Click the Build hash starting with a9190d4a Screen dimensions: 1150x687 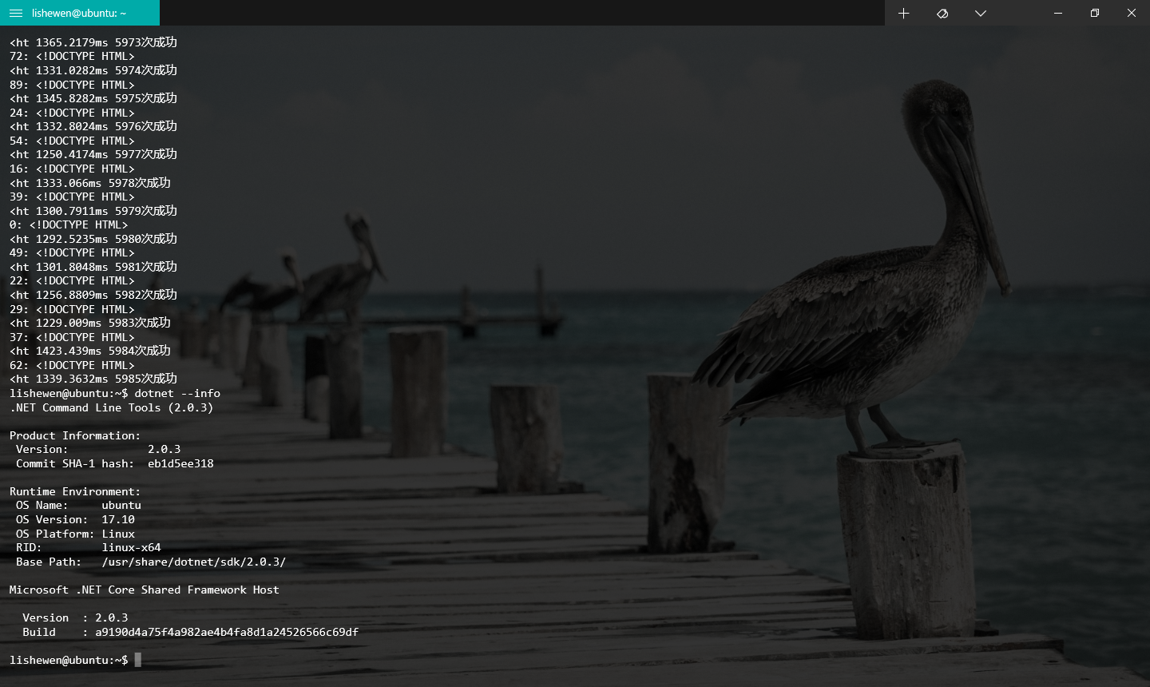pos(227,631)
